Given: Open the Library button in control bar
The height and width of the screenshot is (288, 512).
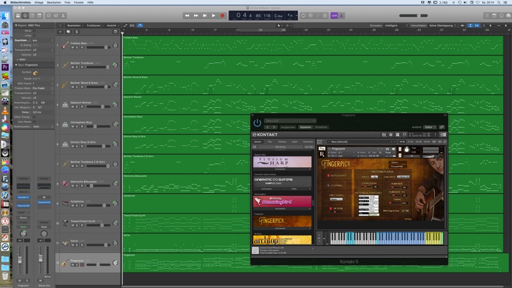Looking at the screenshot, I should (x=17, y=16).
